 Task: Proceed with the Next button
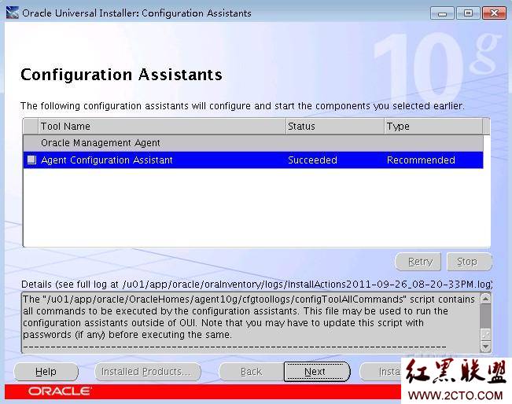(315, 372)
